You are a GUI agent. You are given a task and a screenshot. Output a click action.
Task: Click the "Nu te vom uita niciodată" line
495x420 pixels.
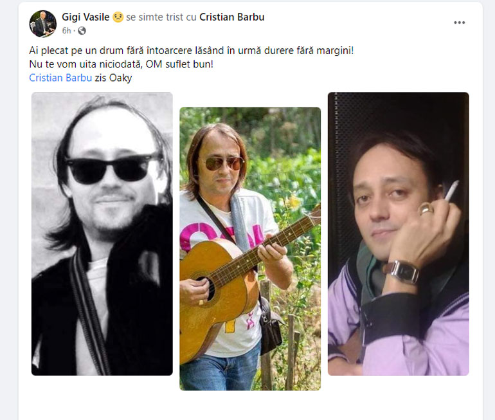click(122, 64)
